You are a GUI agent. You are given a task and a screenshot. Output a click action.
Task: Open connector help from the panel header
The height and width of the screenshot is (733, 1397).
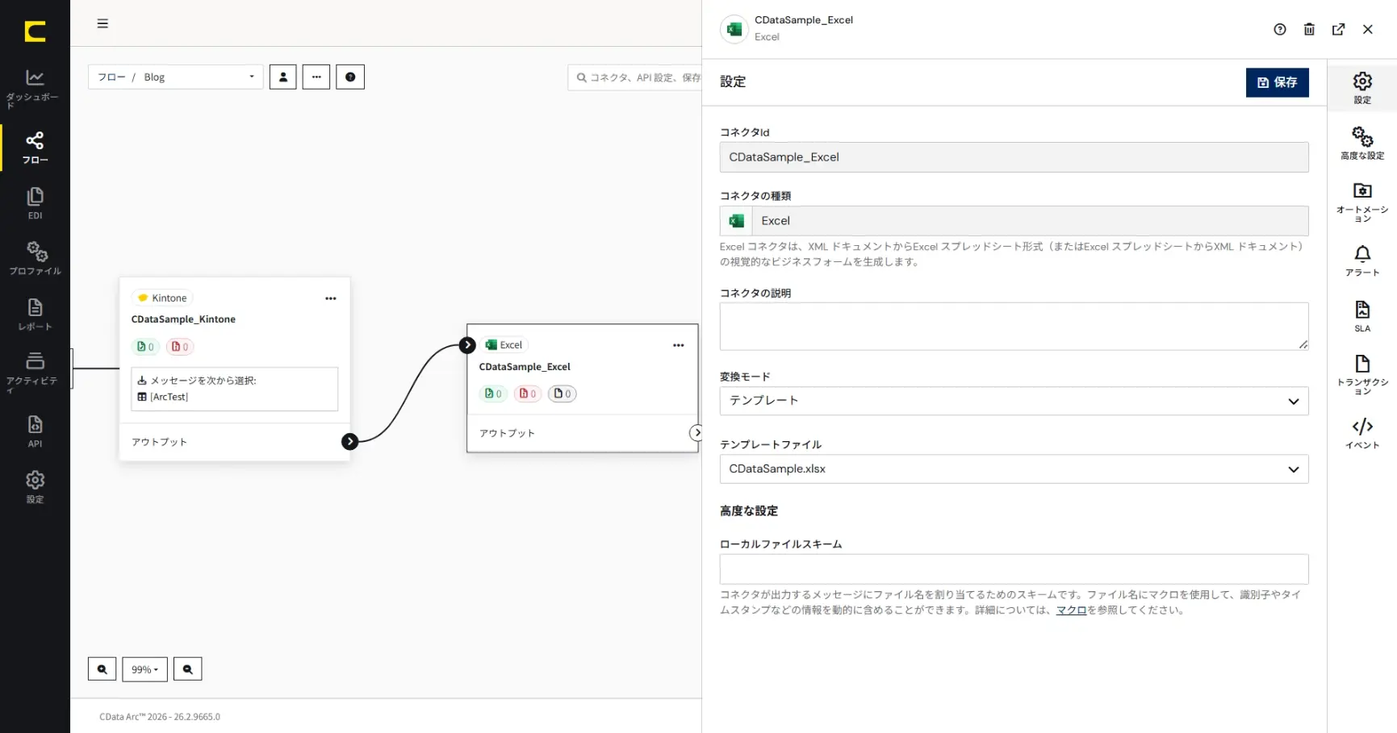(1280, 29)
